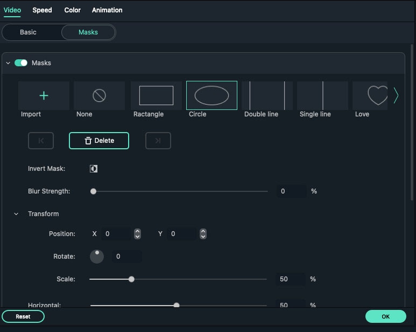416x332 pixels.
Task: Click the Delete keyframe button
Action: (99, 141)
